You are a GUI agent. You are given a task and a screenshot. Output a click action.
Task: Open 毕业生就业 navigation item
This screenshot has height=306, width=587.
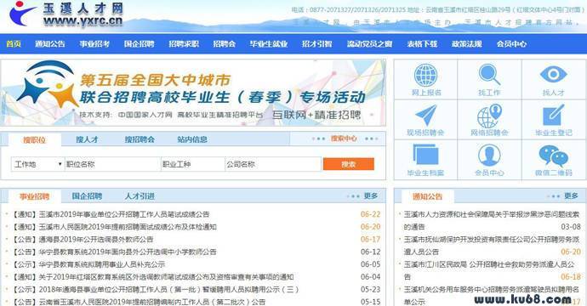tap(269, 43)
